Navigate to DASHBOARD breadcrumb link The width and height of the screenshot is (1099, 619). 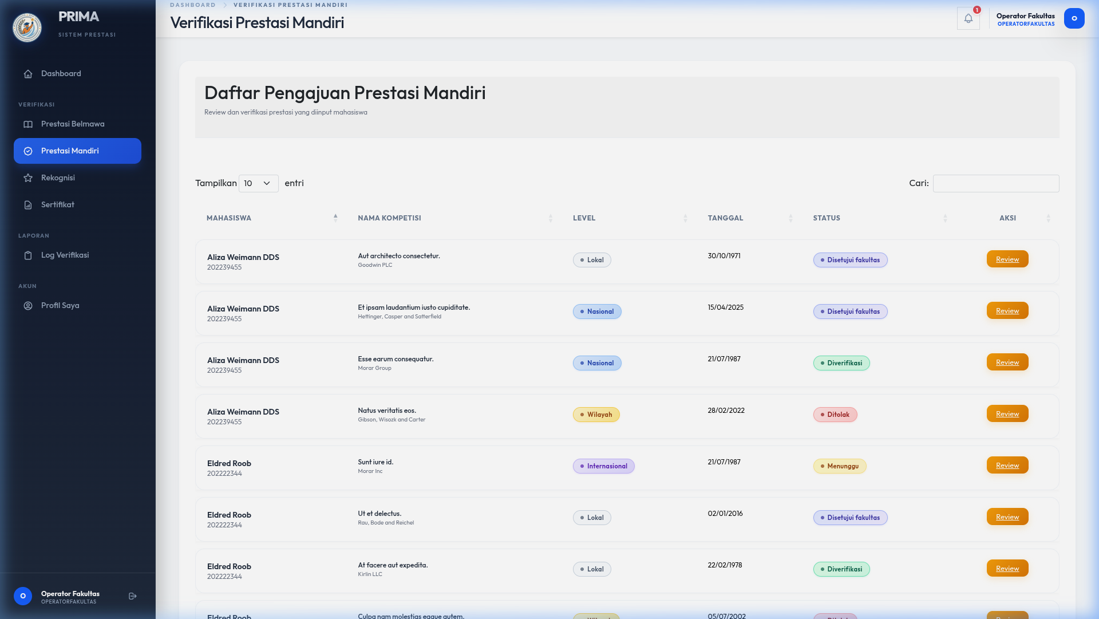193,5
